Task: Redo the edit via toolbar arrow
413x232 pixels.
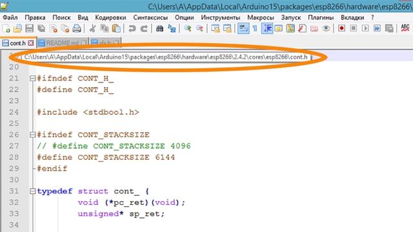Action: click(144, 28)
